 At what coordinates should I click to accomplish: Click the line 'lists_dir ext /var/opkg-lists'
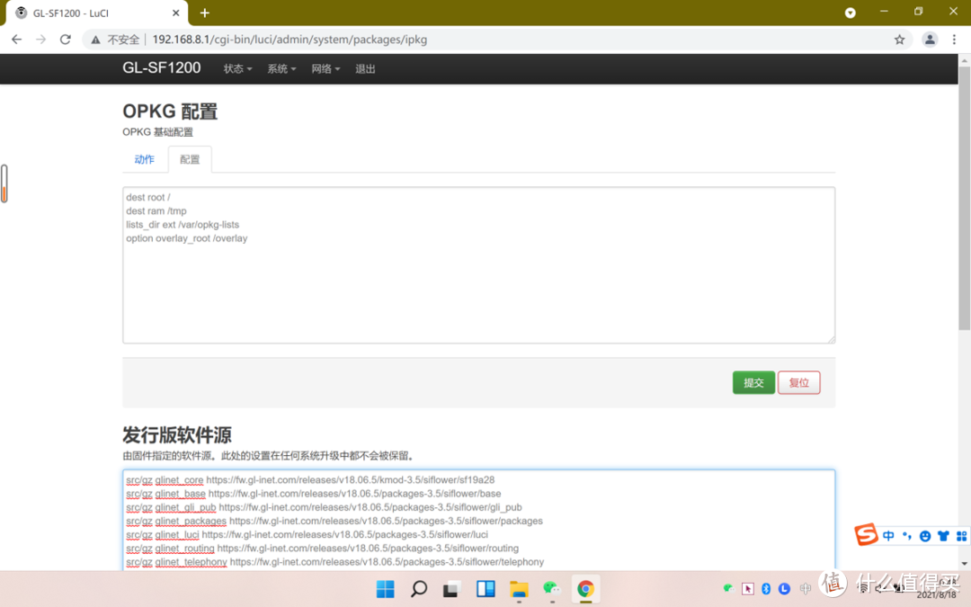pyautogui.click(x=182, y=224)
